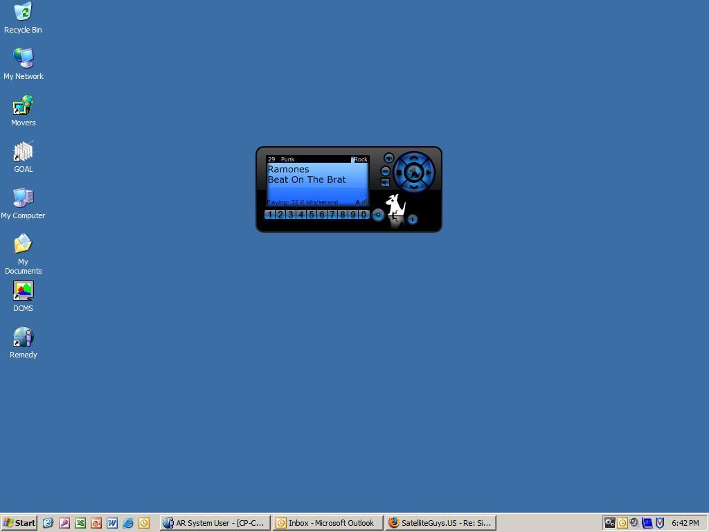Launch Word from the quick launch bar

112,523
